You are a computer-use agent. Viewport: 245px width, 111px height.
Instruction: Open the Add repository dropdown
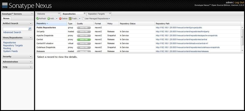(x=52, y=18)
